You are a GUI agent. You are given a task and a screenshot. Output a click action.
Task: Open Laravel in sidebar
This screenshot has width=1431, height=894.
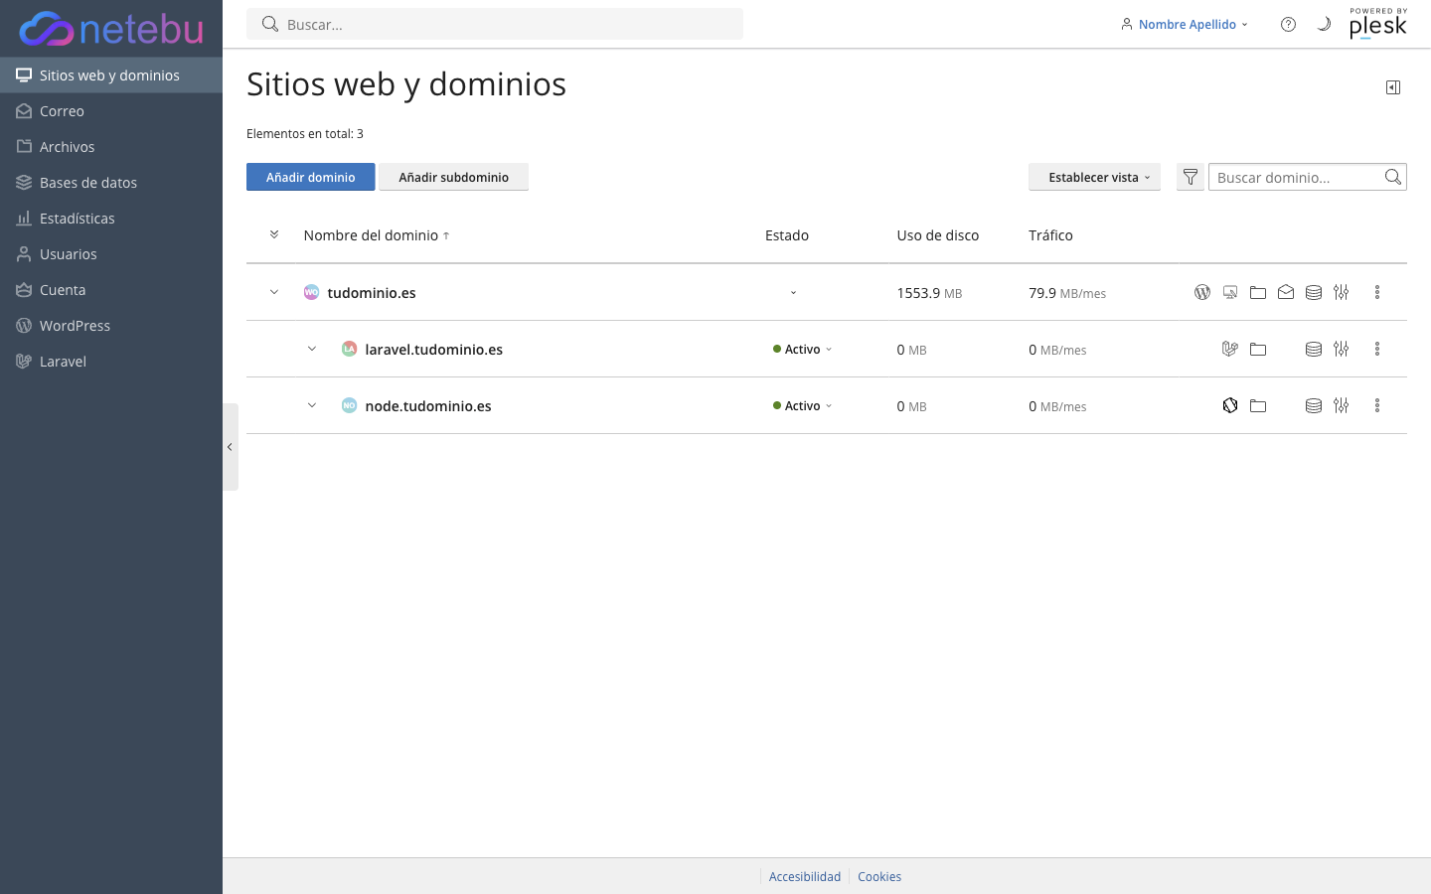click(x=111, y=362)
